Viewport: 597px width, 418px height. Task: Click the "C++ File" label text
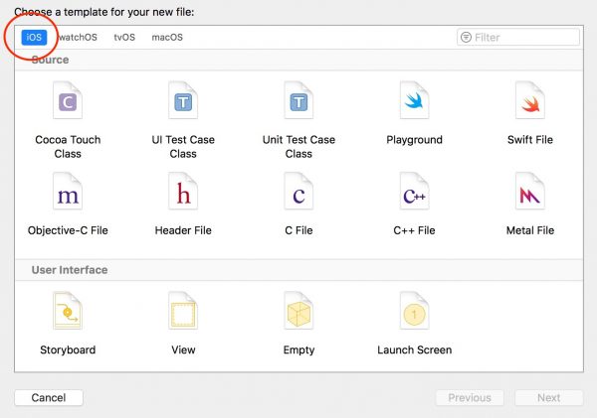coord(414,230)
